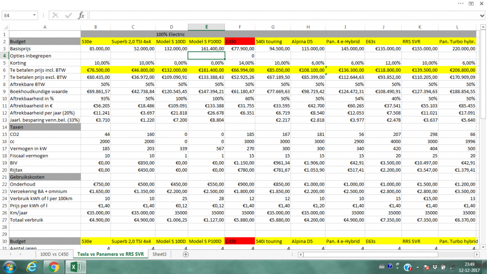487x274 pixels.
Task: Click the horizontal scrollbar left arrow
Action: (x=301, y=254)
